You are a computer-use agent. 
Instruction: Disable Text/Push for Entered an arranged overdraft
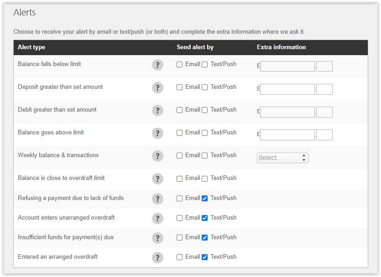204,257
